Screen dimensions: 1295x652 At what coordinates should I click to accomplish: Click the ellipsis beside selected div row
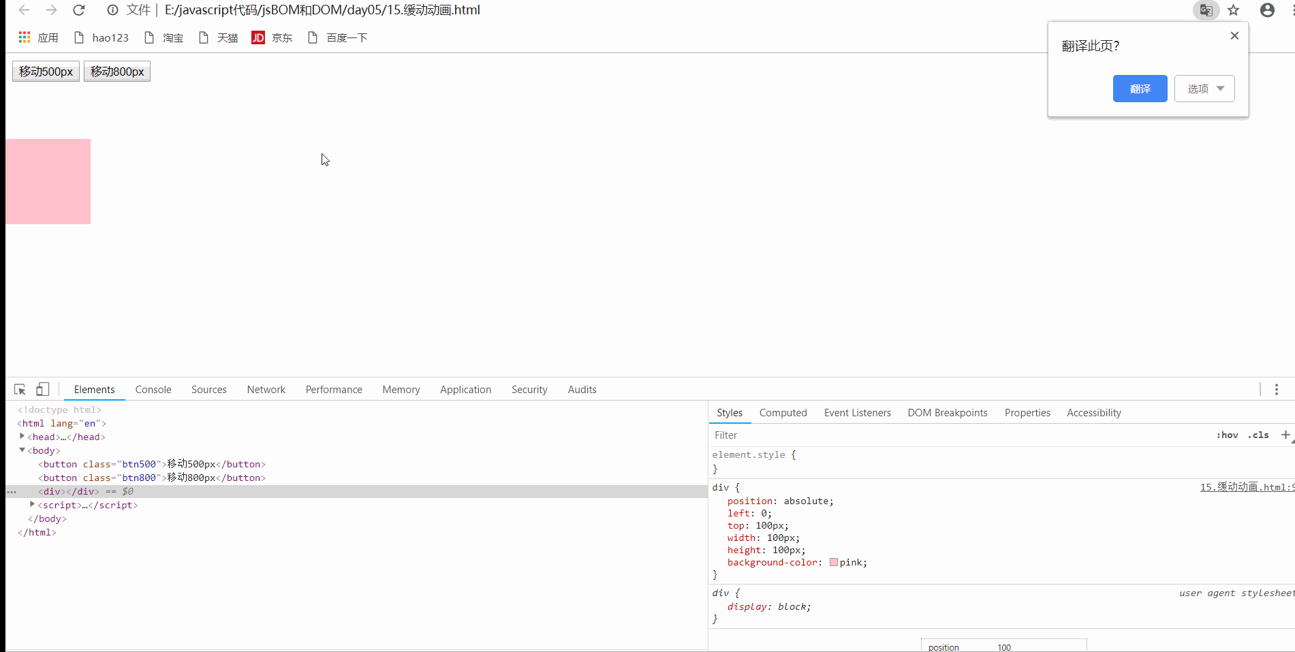click(x=12, y=492)
